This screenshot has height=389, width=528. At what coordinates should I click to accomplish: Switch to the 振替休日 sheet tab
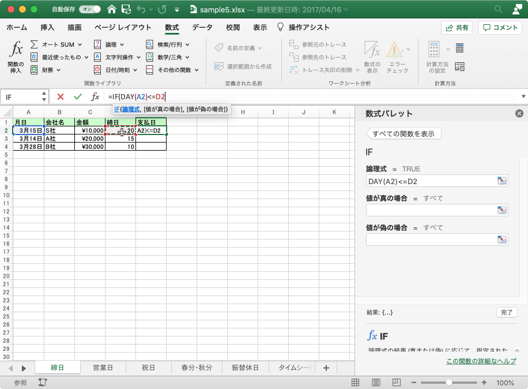pyautogui.click(x=245, y=368)
